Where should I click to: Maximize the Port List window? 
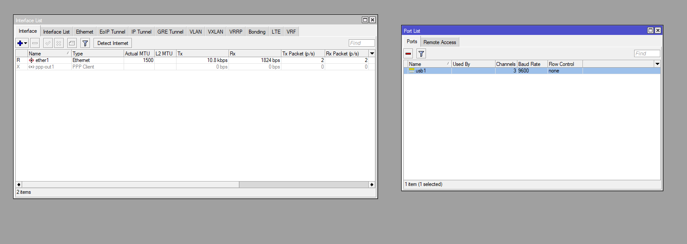pyautogui.click(x=650, y=31)
